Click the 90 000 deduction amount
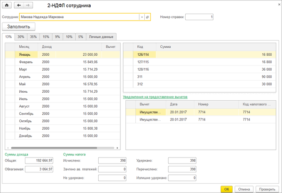This screenshot has width=282, height=193. pos(266,77)
